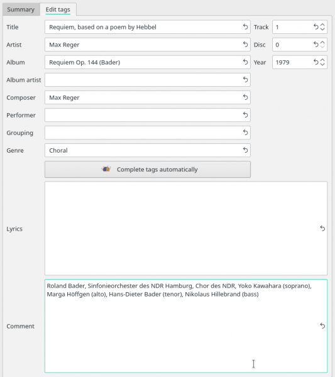Screen dimensions: 335x377
Task: Click the Track number spinner arrows
Action: tap(322, 27)
